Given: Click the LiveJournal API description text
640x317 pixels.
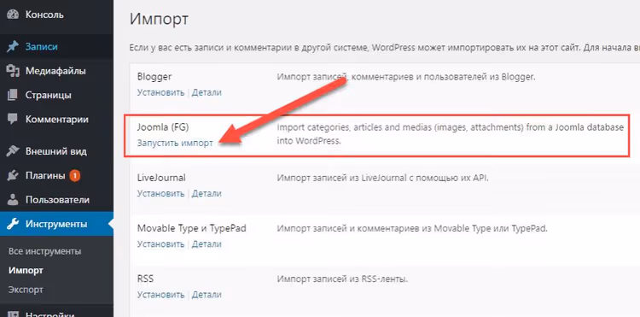Looking at the screenshot, I should pyautogui.click(x=382, y=178).
